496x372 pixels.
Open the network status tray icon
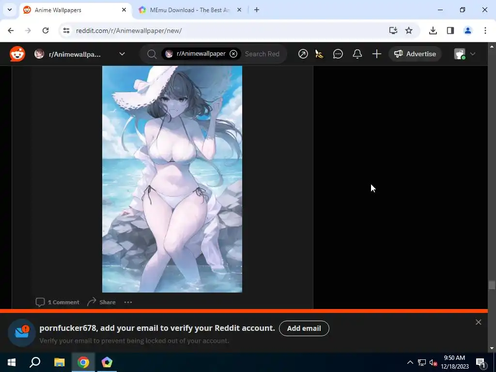point(422,362)
